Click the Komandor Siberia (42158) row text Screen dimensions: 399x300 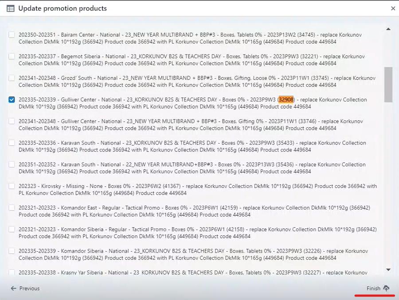click(x=198, y=233)
